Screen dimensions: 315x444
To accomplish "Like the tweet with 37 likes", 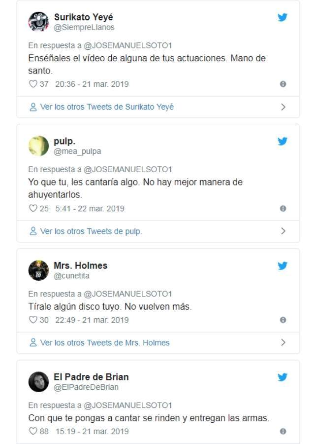I will (33, 84).
